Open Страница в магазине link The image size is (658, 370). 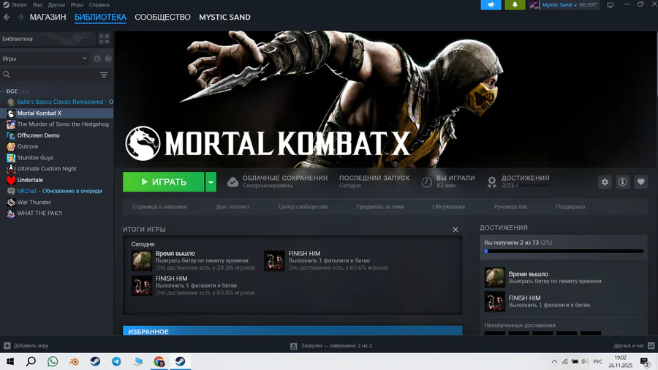[159, 207]
